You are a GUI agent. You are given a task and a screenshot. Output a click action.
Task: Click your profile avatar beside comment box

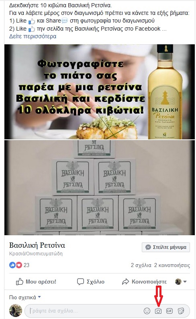16,311
